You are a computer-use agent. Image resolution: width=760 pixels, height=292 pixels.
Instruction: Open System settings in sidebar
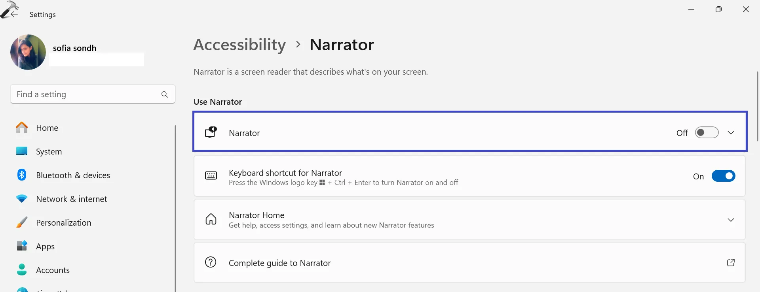[x=49, y=152]
